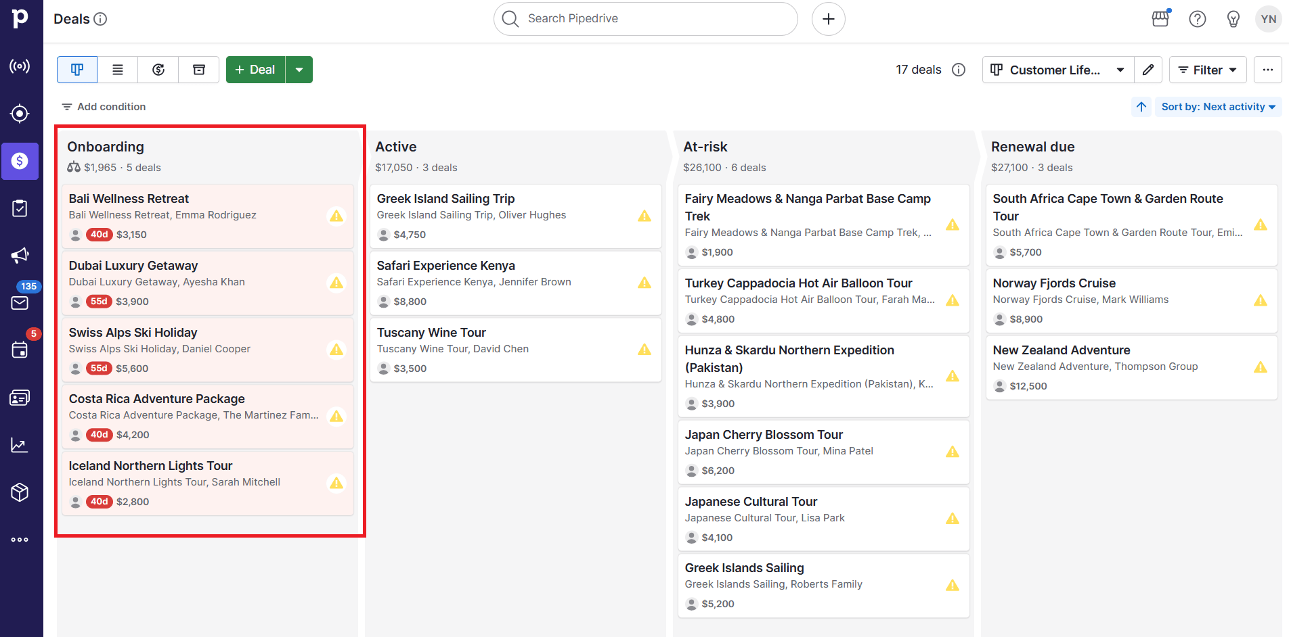Image resolution: width=1289 pixels, height=637 pixels.
Task: Switch to pipeline kanban view
Action: click(77, 70)
